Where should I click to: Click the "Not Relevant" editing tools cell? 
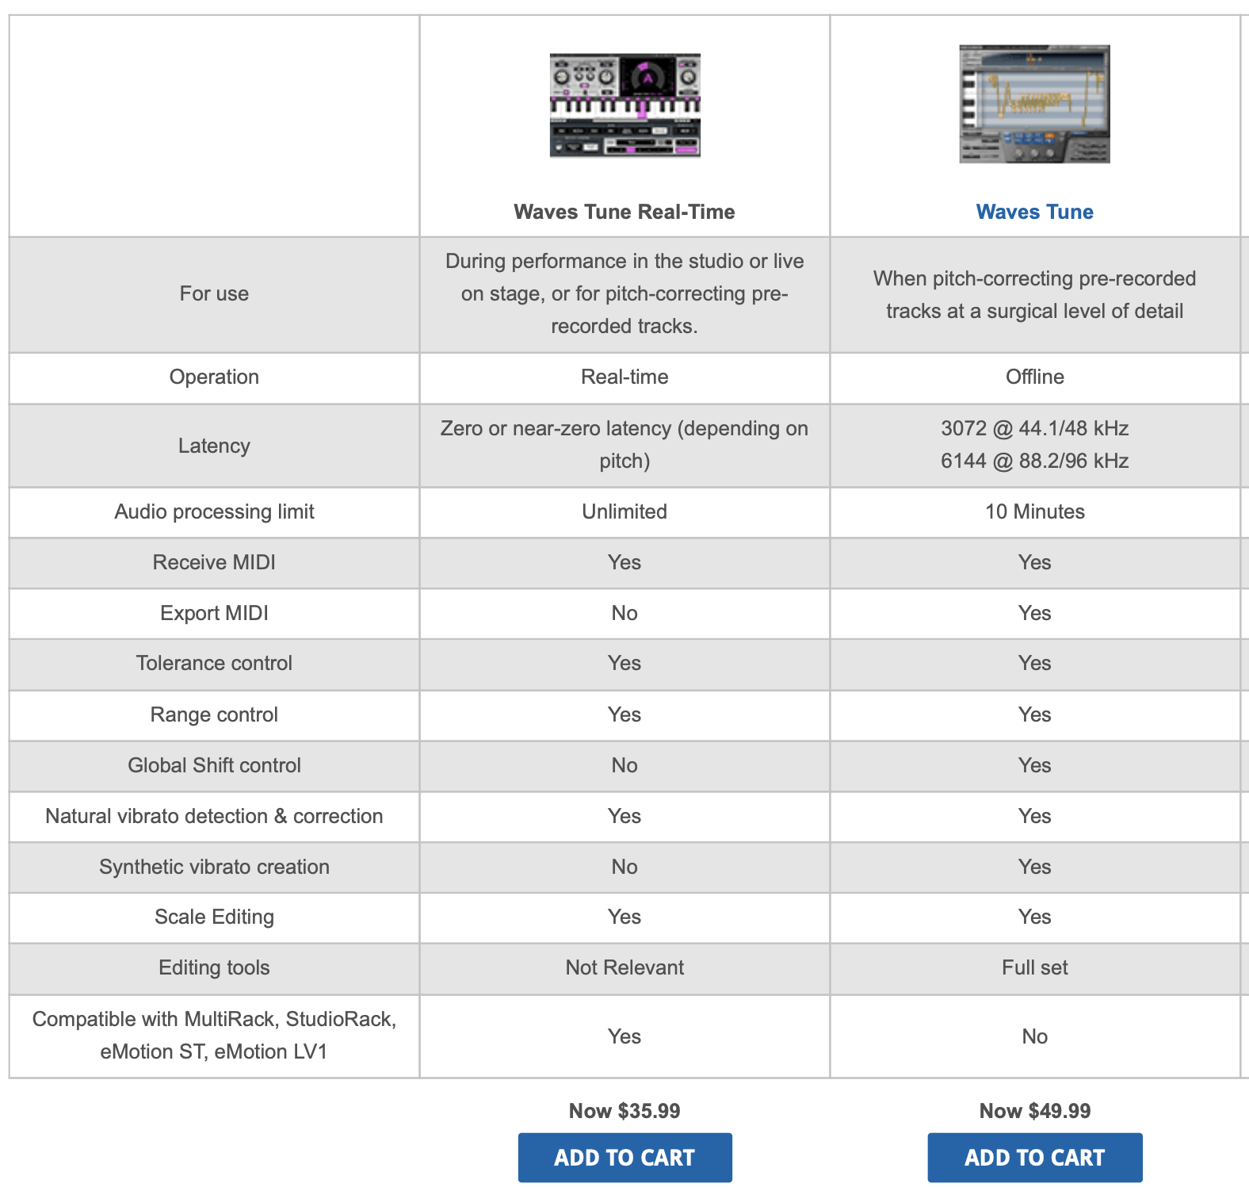click(624, 967)
